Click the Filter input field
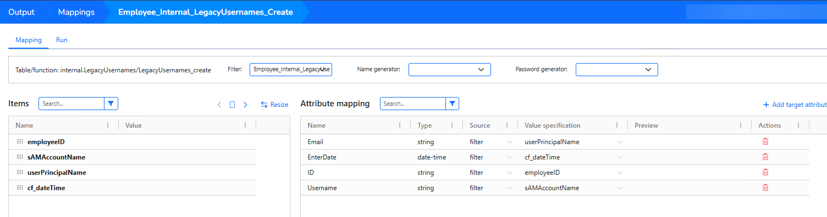 coord(291,70)
